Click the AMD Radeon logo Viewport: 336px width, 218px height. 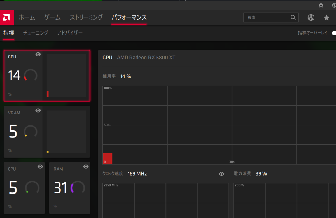(7, 17)
